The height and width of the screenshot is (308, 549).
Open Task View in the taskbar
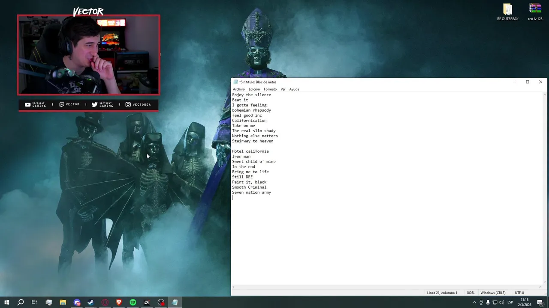(x=34, y=302)
